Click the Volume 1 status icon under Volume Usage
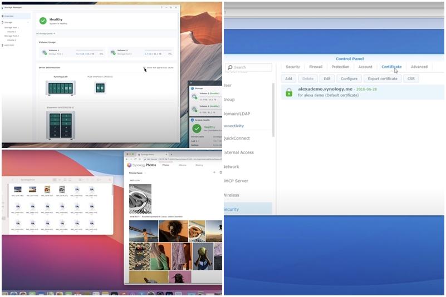 click(x=44, y=52)
